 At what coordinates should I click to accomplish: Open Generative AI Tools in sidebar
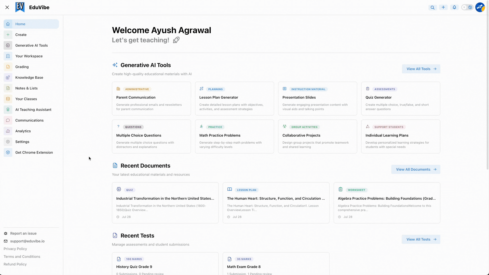click(31, 45)
